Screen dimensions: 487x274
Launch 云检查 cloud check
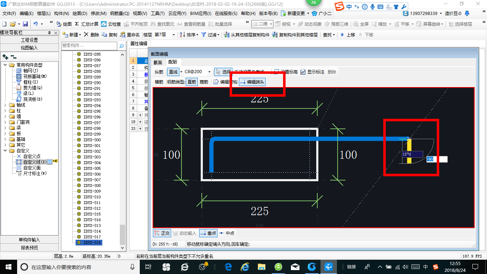pyautogui.click(x=111, y=24)
